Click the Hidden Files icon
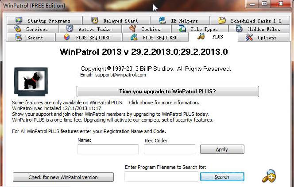294x187 pixels. click(239, 29)
